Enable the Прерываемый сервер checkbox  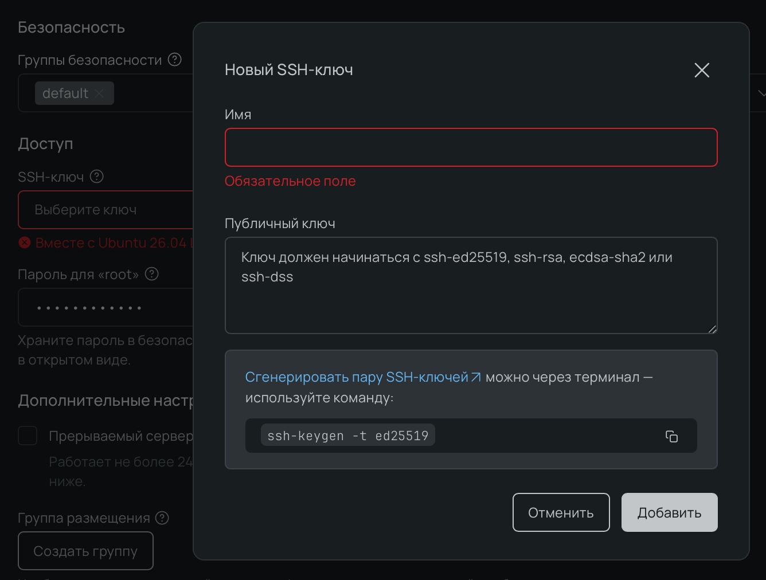(28, 436)
